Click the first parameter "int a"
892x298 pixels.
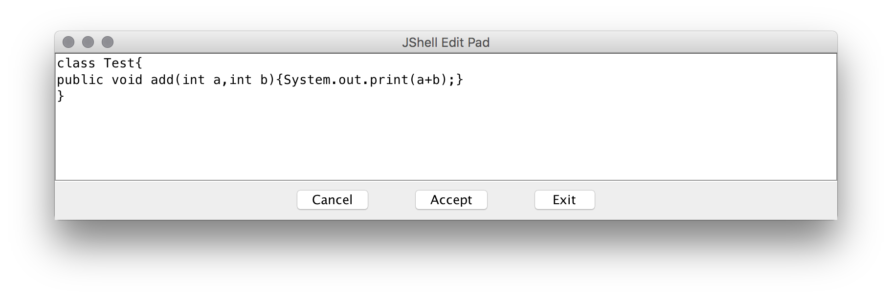tap(201, 80)
